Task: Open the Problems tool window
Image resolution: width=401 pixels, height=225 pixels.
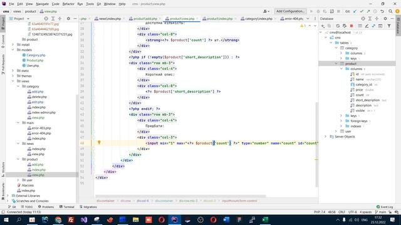Action: pyautogui.click(x=46, y=207)
